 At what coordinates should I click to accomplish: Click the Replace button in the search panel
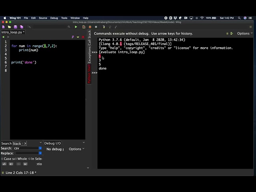19,164
